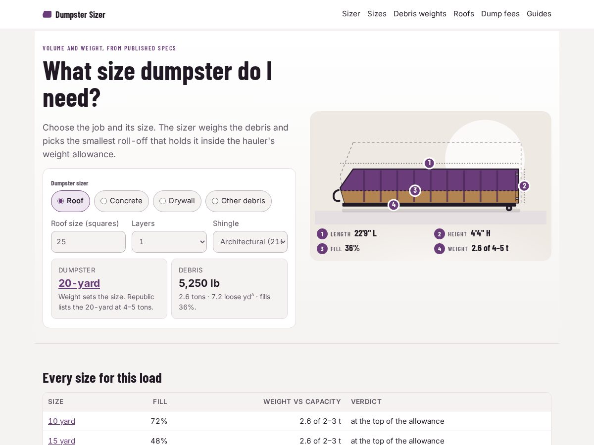Open the Roofs nav item

coord(464,14)
